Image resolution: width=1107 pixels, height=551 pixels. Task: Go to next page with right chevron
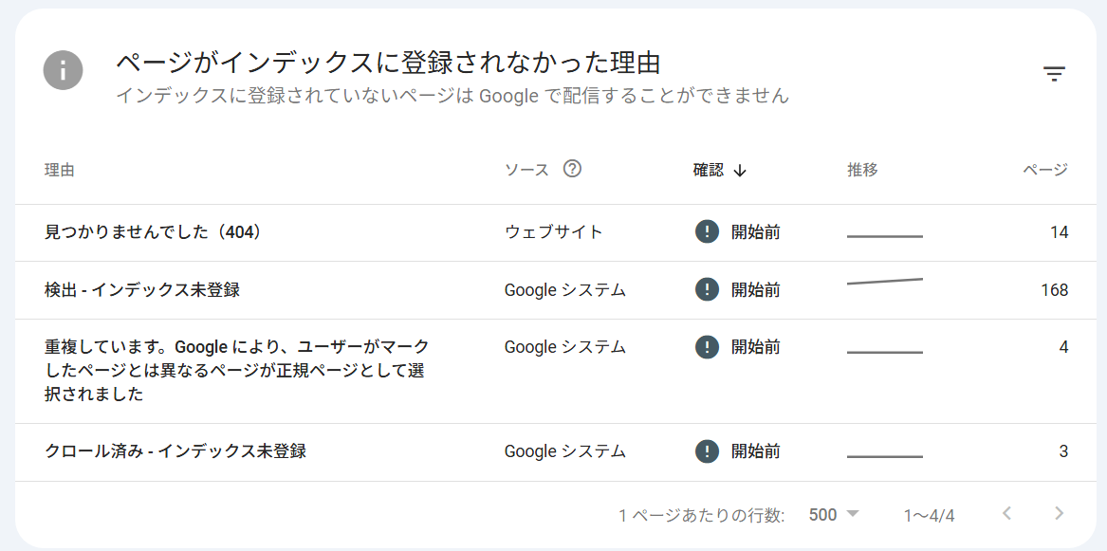(x=1060, y=514)
